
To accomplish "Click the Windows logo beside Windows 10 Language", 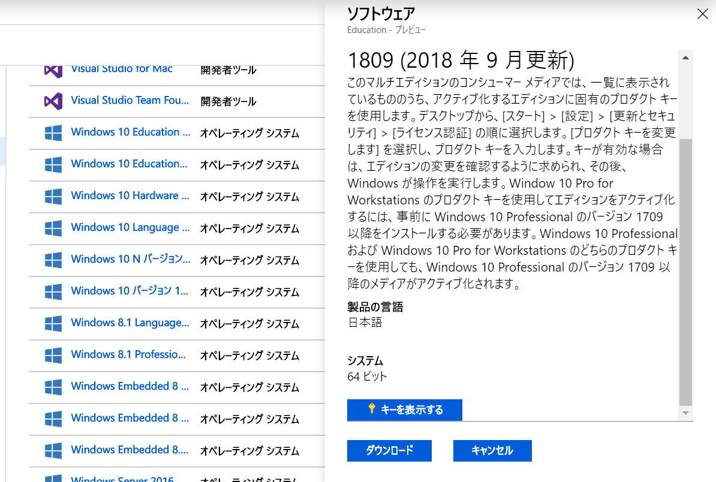I will 53,228.
